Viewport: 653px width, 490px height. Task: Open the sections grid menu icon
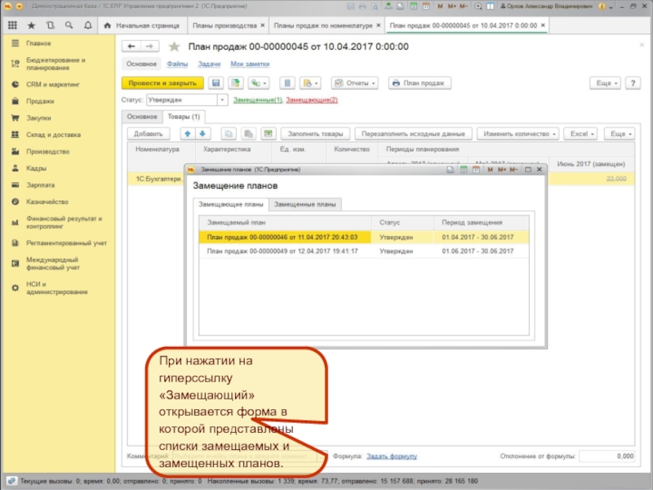coord(13,26)
